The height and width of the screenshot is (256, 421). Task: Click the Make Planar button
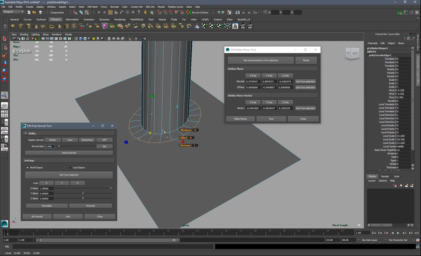click(240, 119)
